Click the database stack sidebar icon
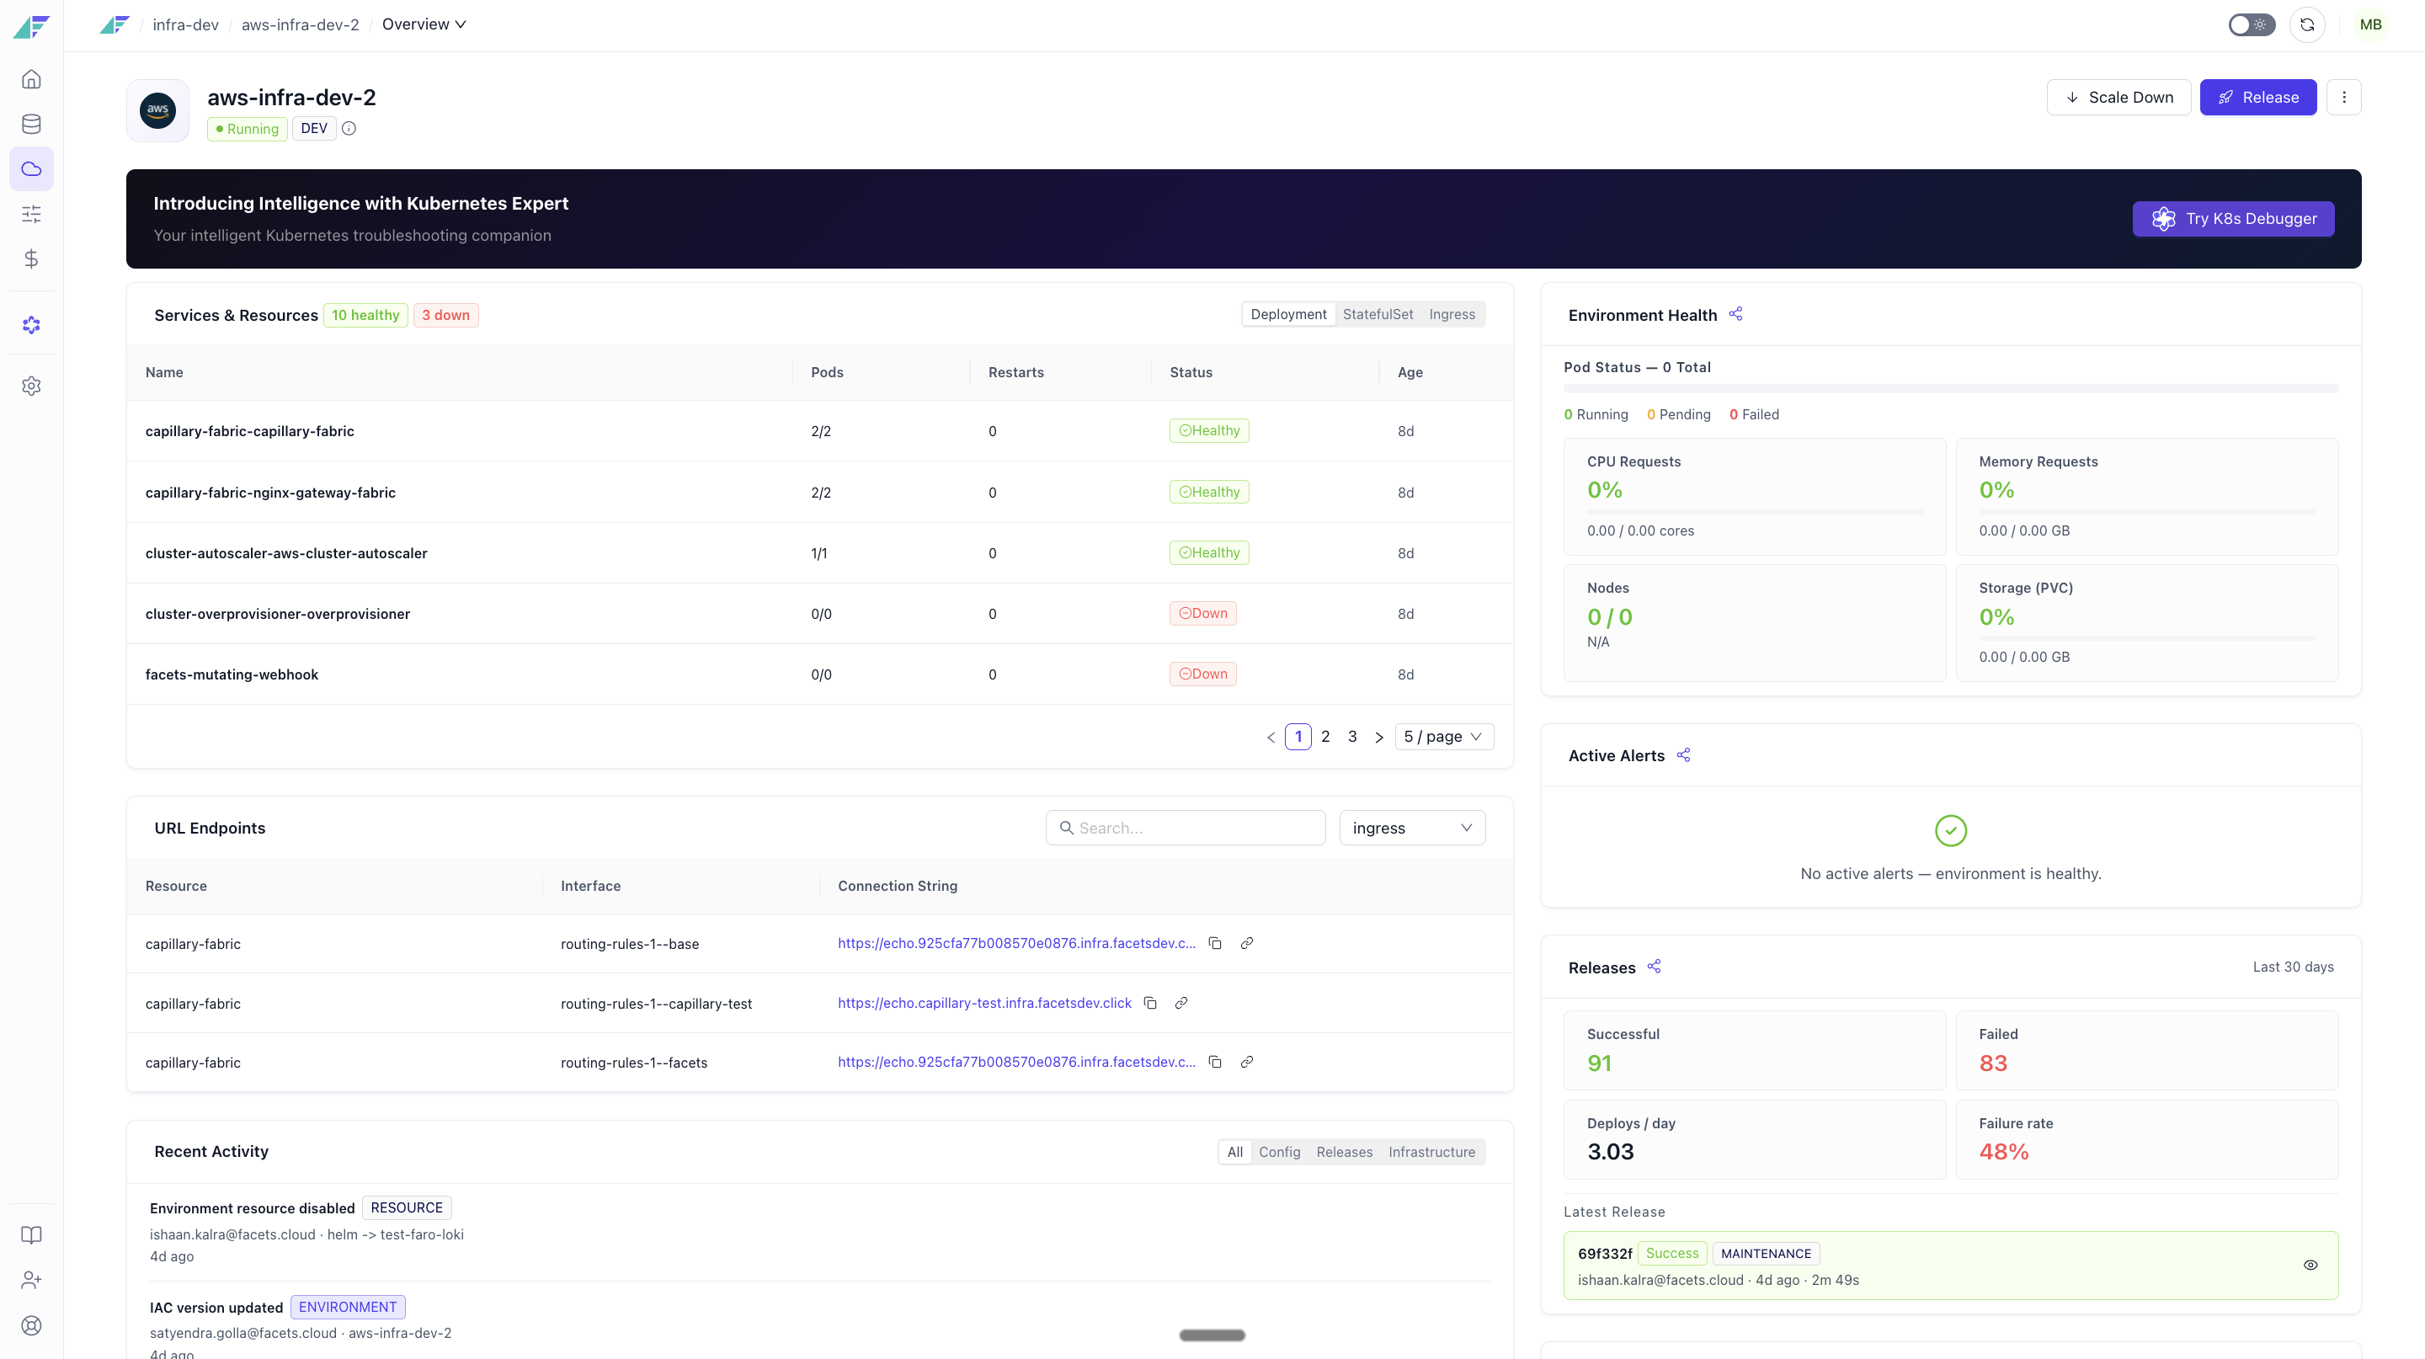 tap(31, 125)
